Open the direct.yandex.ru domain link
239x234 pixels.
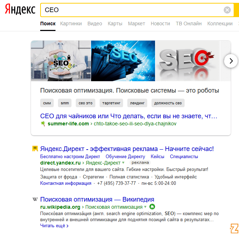(60, 163)
